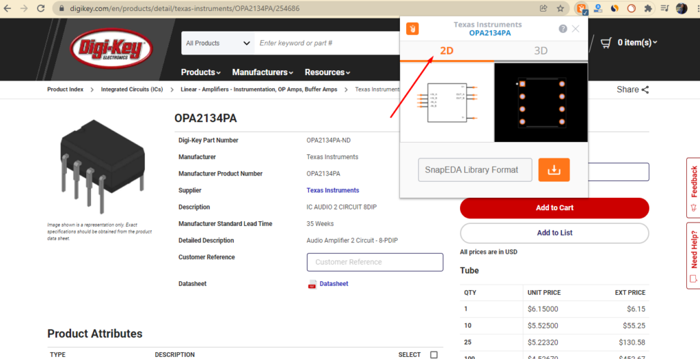Open the browser Extensions puzzle-piece menu
700x359 pixels.
click(648, 8)
